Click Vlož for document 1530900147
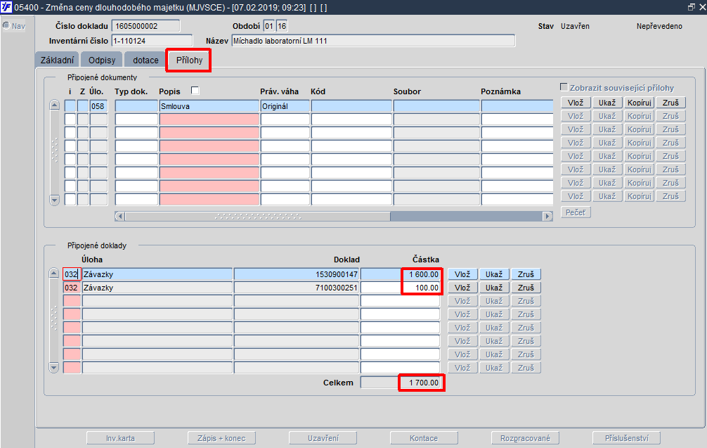This screenshot has width=707, height=448. coord(462,274)
